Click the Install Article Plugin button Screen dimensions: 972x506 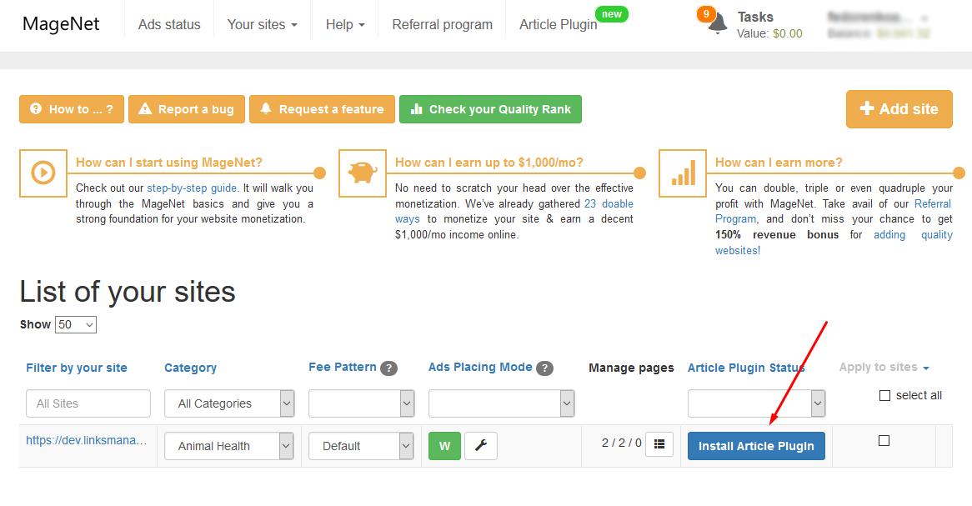click(x=756, y=446)
